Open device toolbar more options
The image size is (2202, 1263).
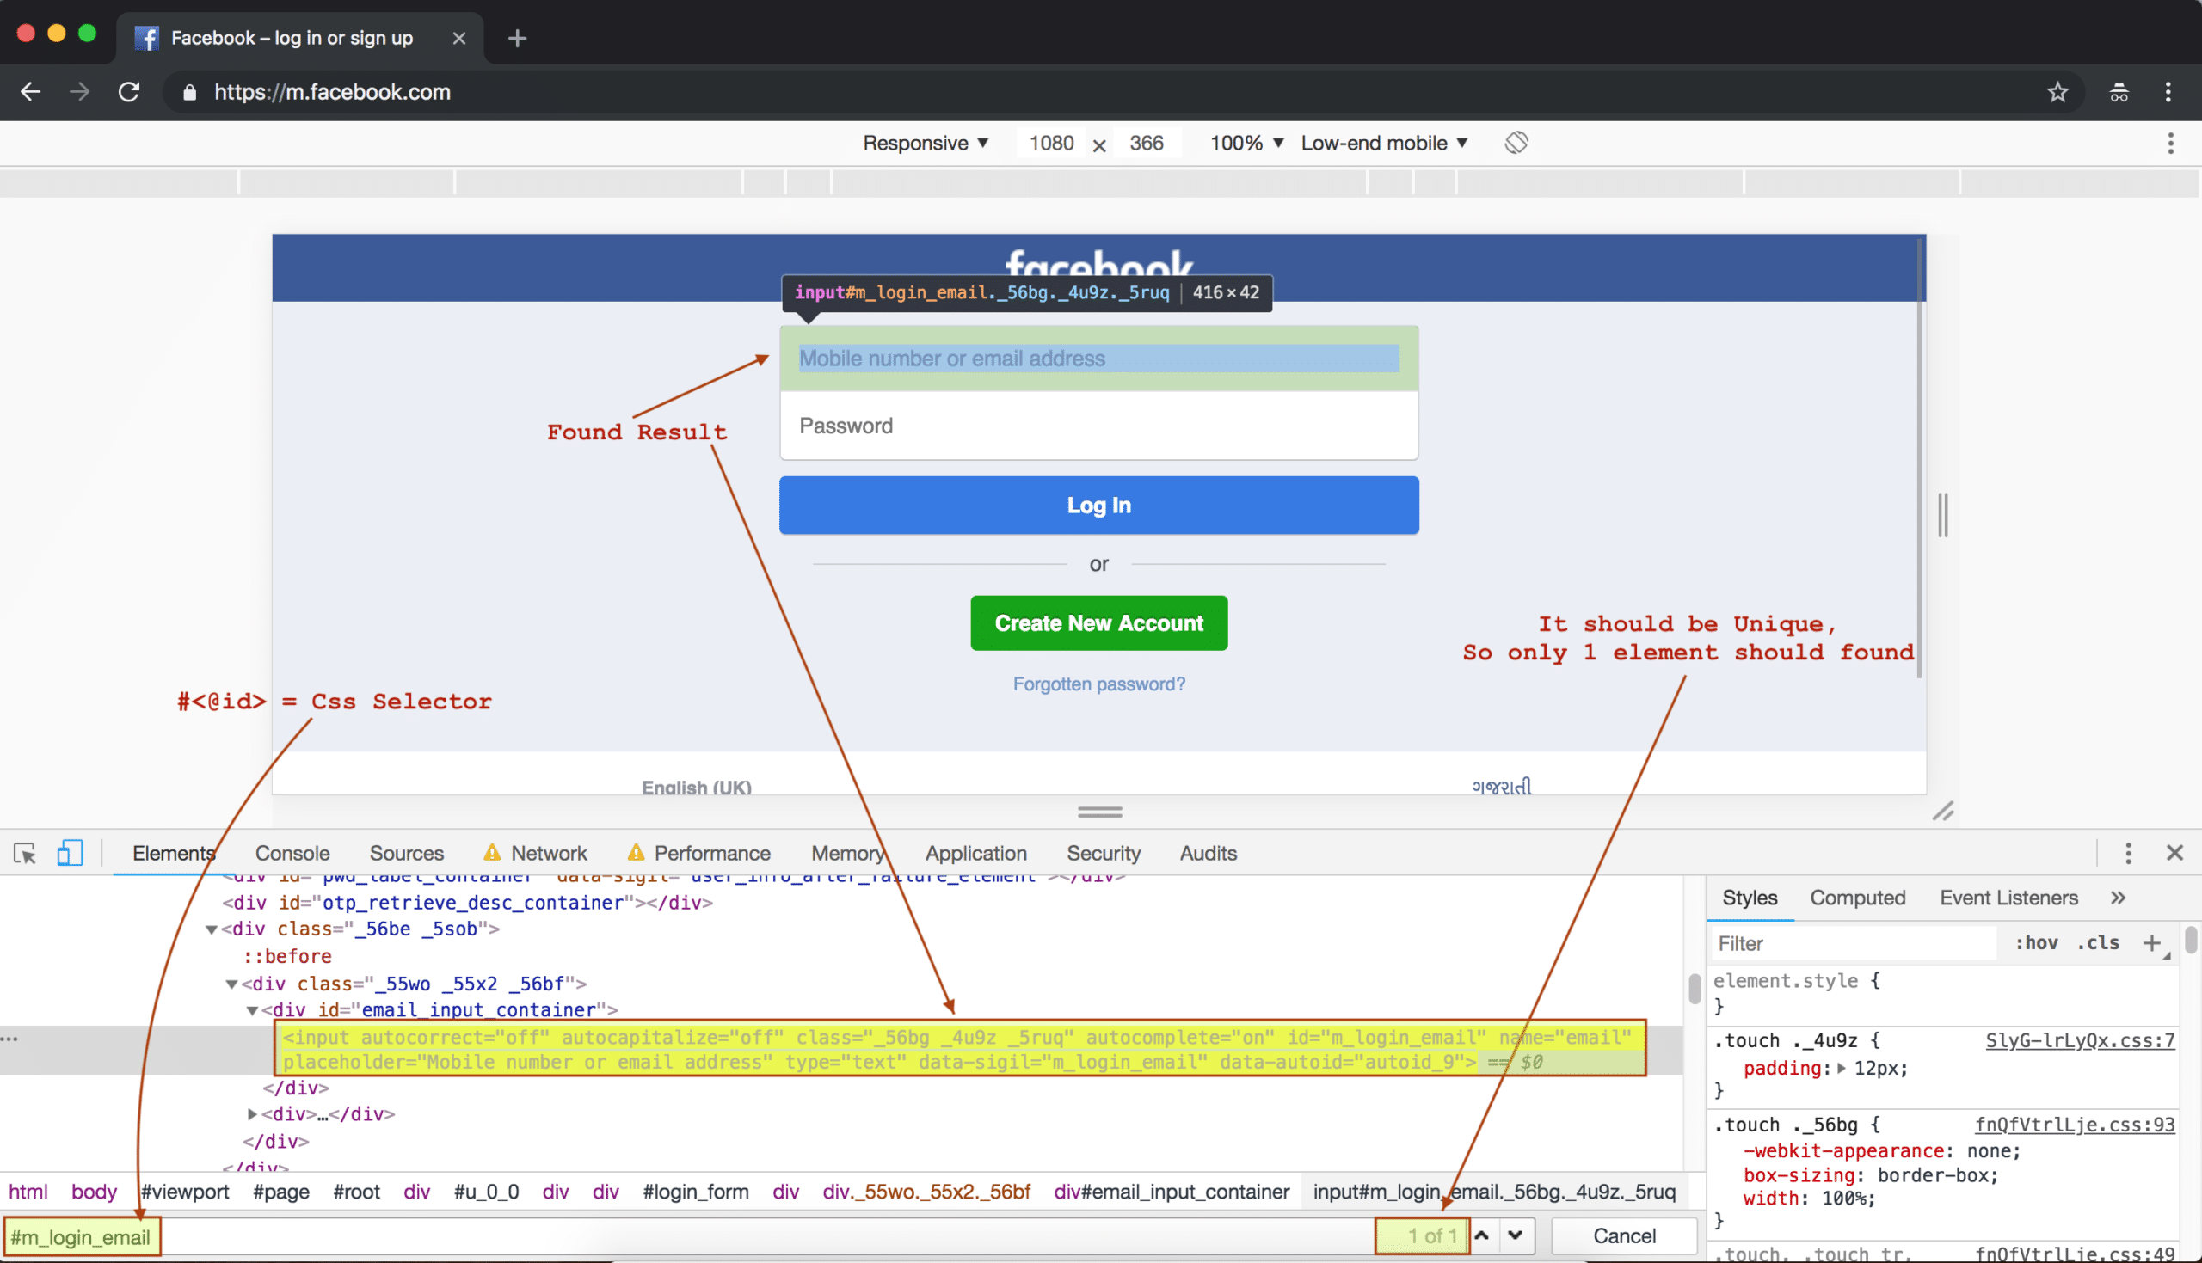pos(2171,143)
